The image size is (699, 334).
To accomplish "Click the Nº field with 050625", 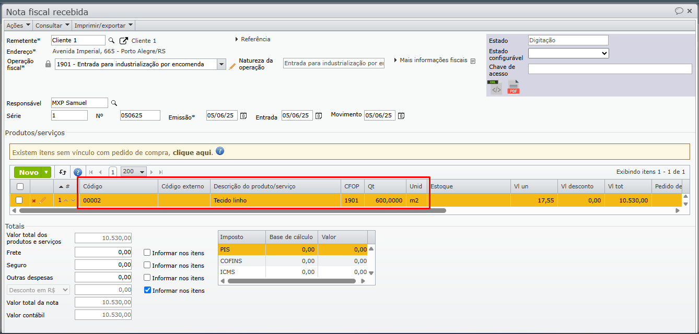I will (x=140, y=115).
